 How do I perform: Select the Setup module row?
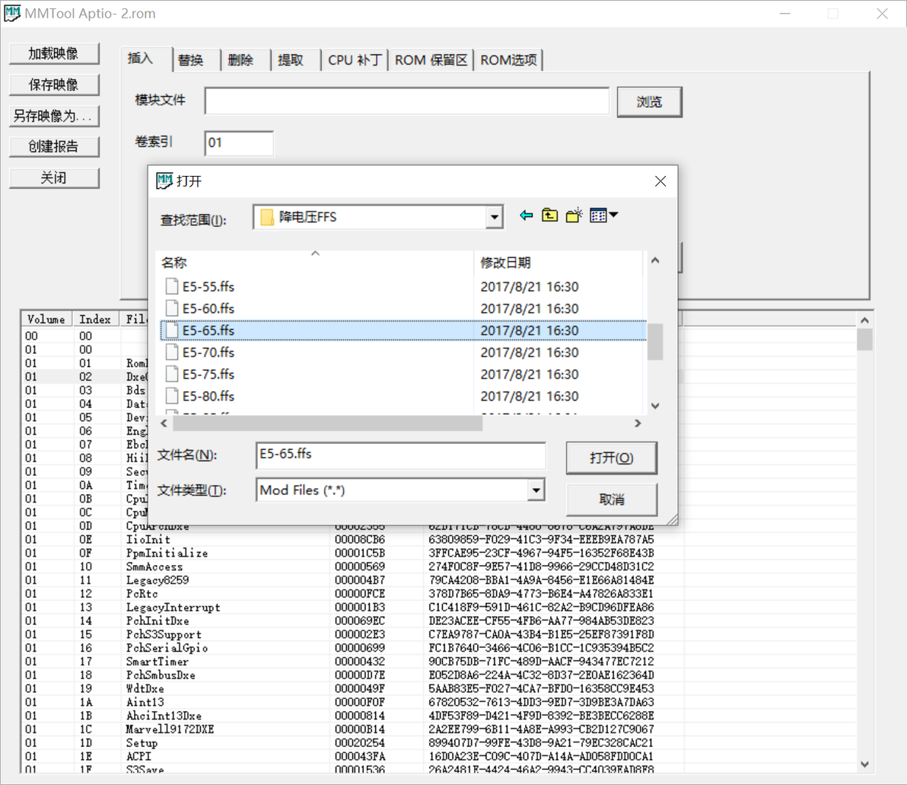[439, 743]
